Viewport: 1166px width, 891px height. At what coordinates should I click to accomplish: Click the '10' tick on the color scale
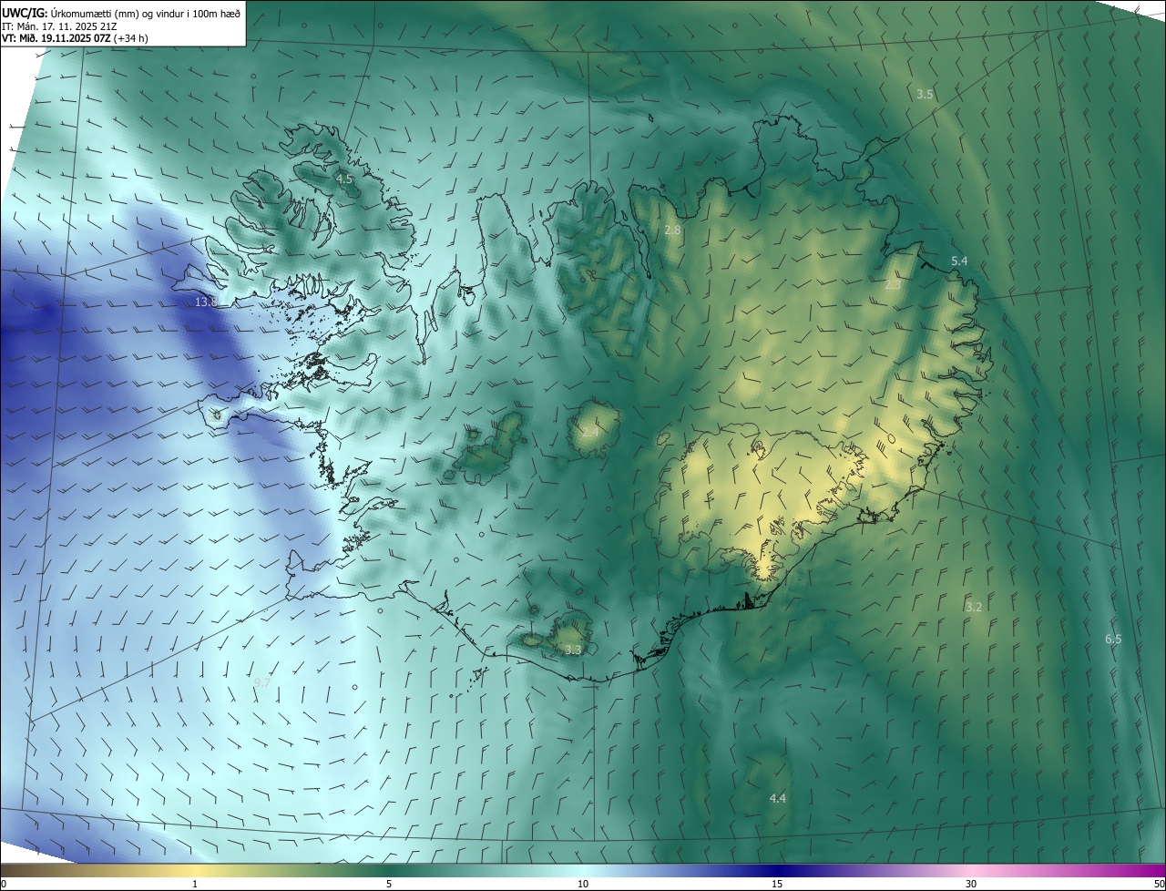click(x=583, y=884)
